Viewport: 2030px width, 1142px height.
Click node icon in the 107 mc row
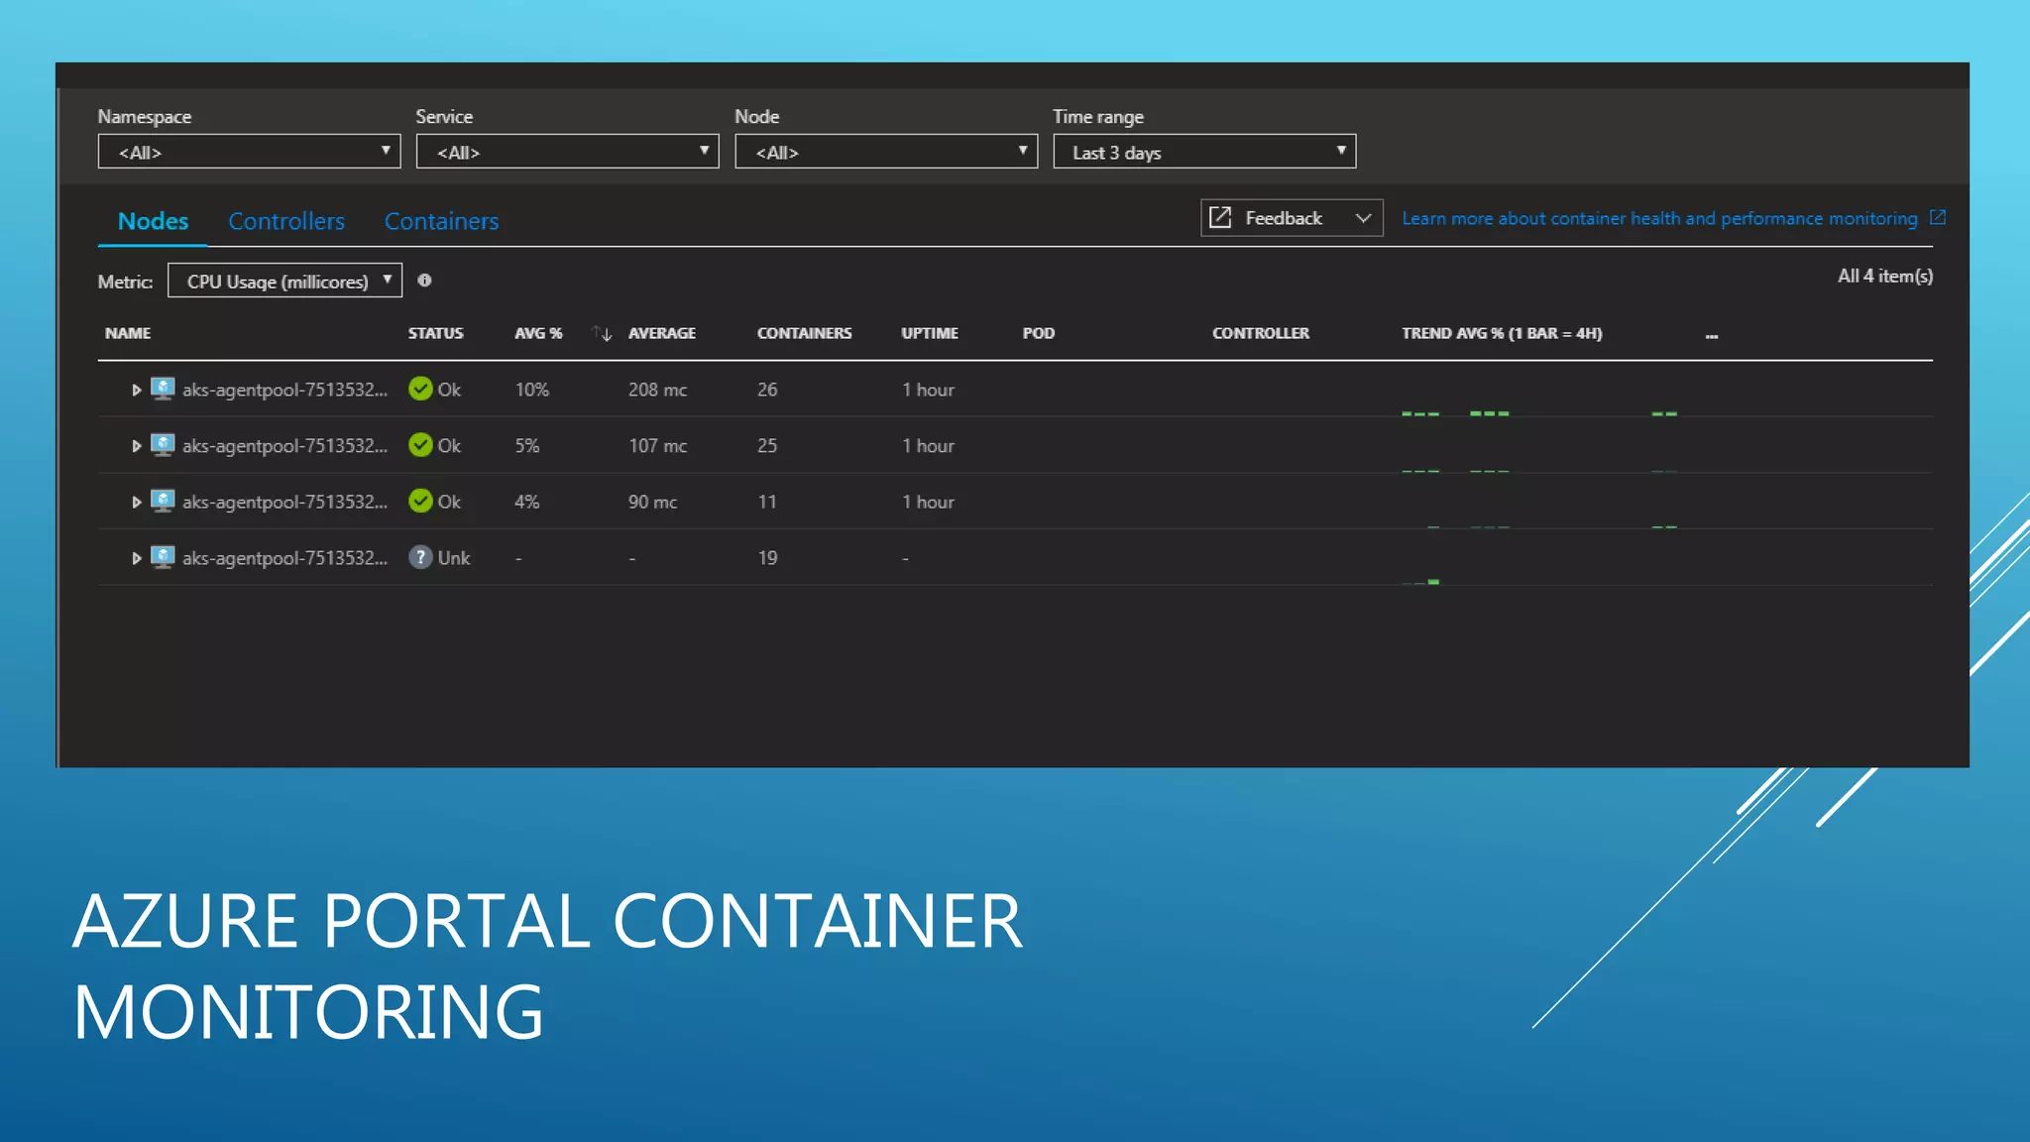tap(163, 445)
